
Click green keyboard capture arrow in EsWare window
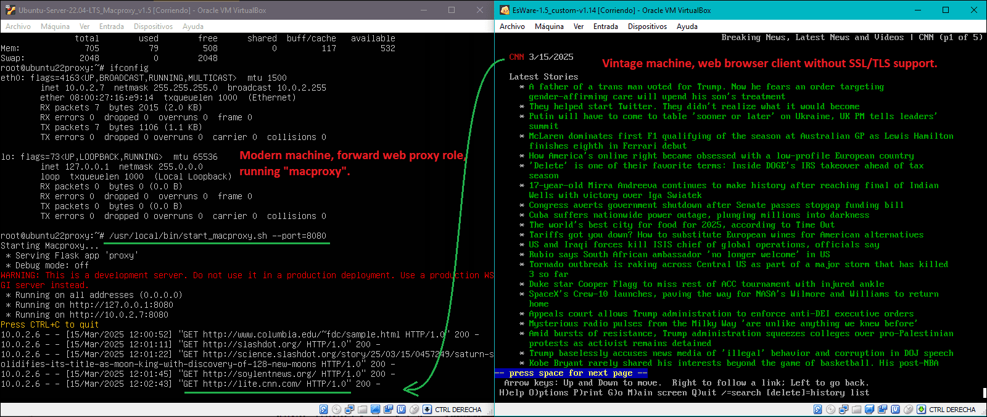pos(921,409)
